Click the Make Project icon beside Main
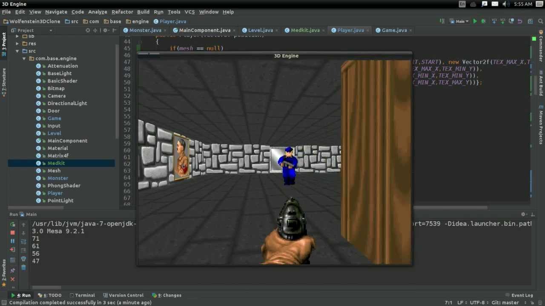545x306 pixels. click(442, 21)
